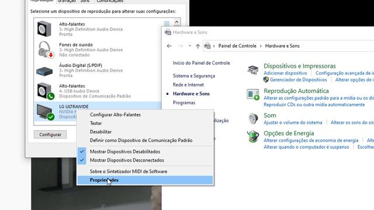Open Programas category
This screenshot has width=374, height=210.
pyautogui.click(x=184, y=103)
